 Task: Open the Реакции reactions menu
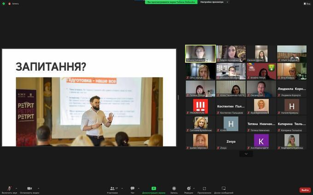tap(189, 189)
